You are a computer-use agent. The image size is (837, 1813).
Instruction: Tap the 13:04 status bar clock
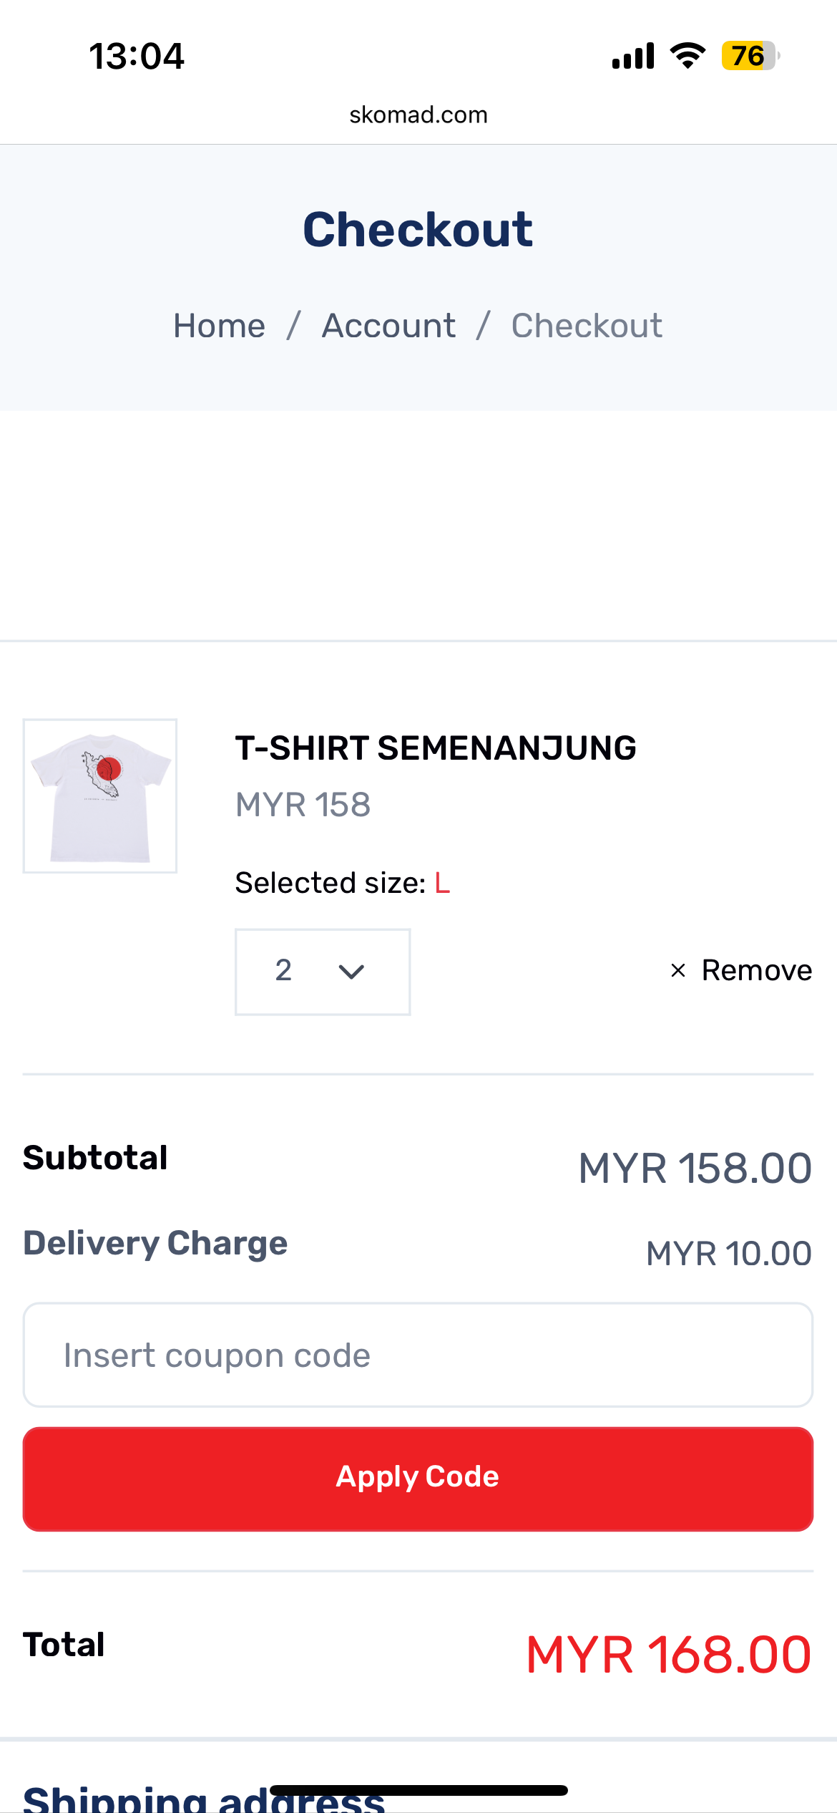(x=137, y=56)
